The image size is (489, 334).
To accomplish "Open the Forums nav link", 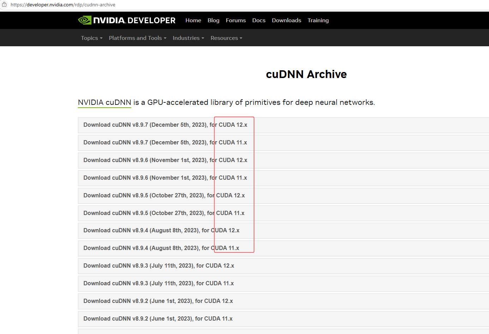I will tap(236, 20).
